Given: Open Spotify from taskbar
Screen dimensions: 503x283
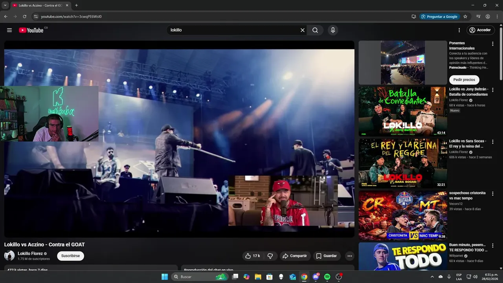Looking at the screenshot, I should pos(327,277).
